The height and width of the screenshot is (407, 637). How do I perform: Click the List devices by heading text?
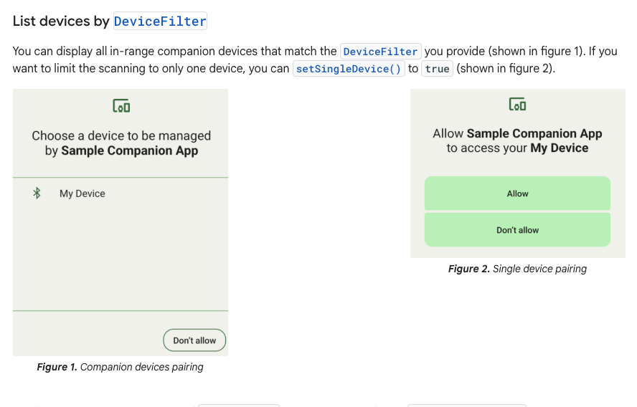click(x=61, y=21)
